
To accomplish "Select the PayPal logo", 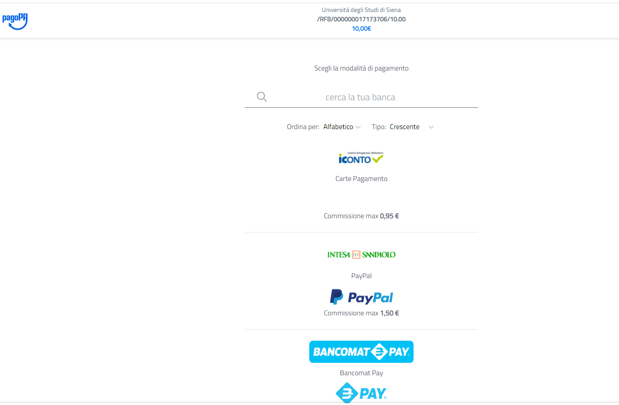I will point(361,297).
